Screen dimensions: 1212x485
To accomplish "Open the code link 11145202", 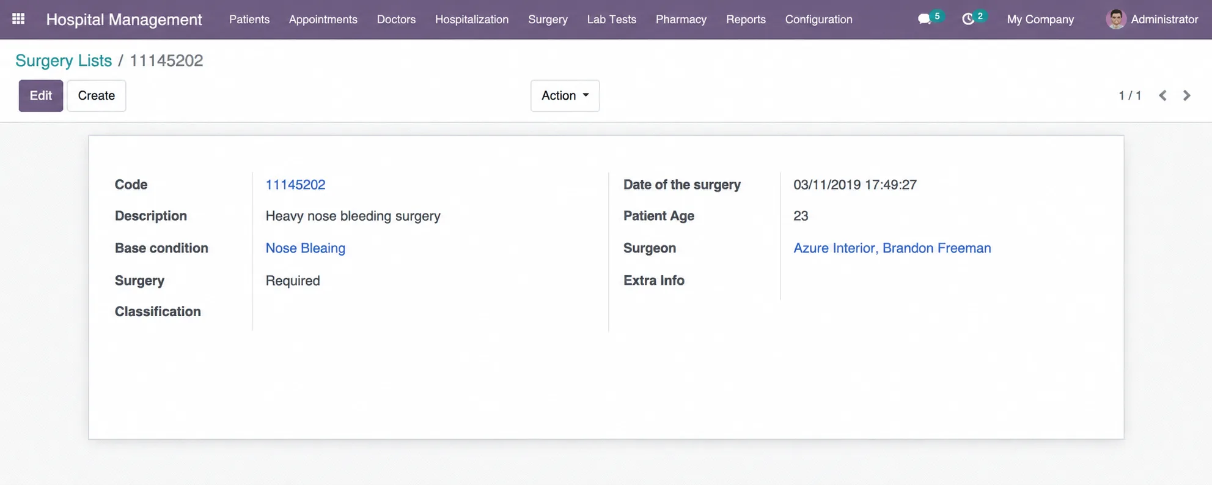I will pos(295,185).
